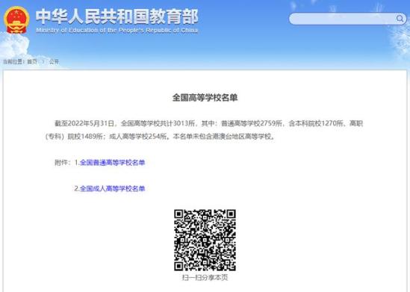Click the 中华人民共和国教育部 site title

[117, 16]
